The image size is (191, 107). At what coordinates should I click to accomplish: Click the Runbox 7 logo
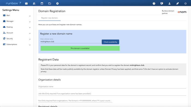coord(13,3)
